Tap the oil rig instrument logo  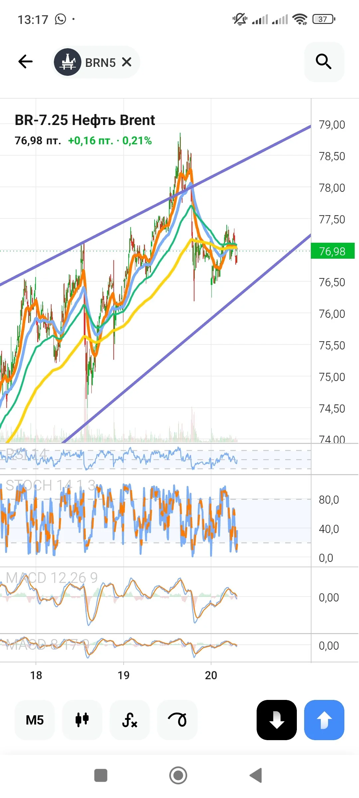pos(68,62)
